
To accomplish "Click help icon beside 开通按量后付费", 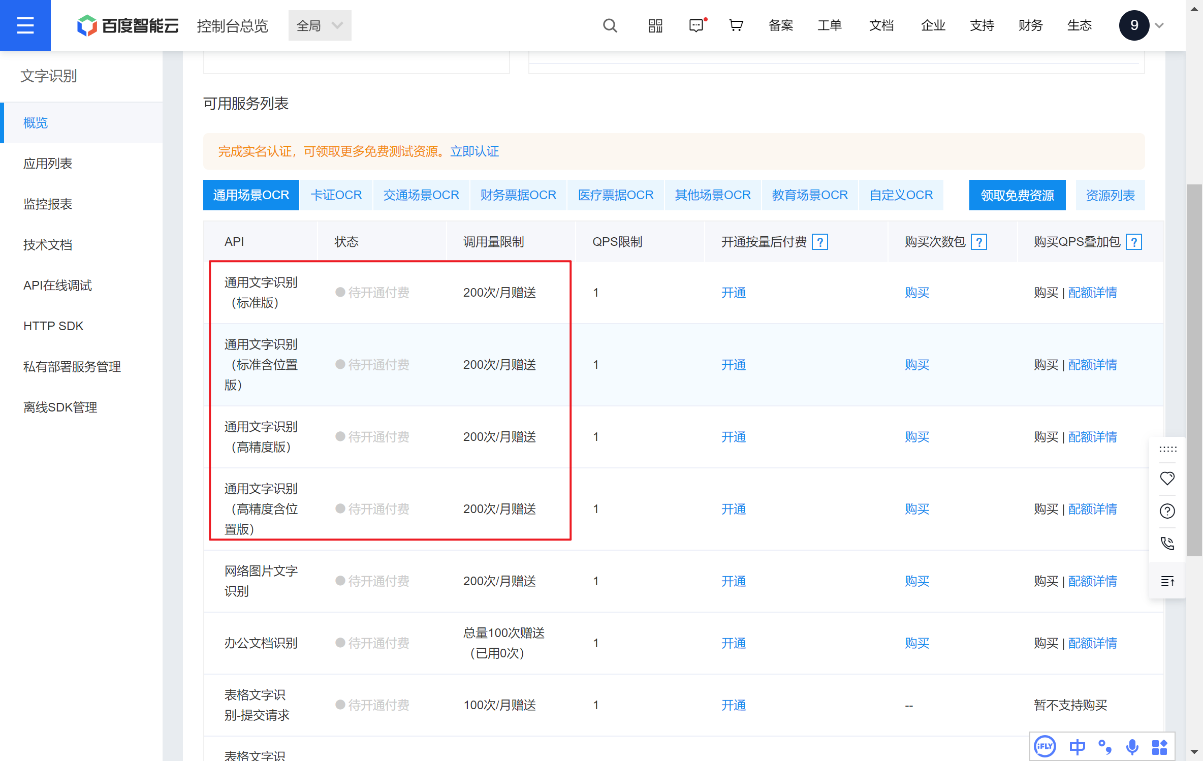I will click(x=820, y=242).
